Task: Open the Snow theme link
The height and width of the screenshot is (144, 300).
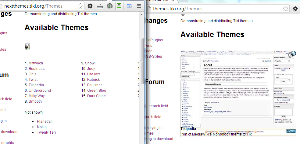Action: (x=90, y=63)
